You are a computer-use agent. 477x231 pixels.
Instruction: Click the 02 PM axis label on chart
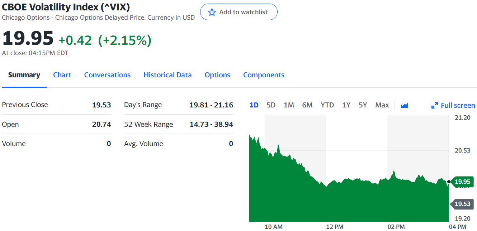click(396, 227)
